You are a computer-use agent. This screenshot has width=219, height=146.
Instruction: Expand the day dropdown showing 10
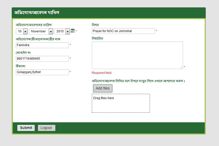coord(22,31)
